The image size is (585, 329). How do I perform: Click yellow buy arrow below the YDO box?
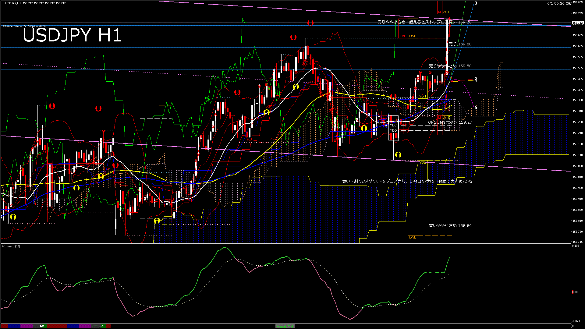tap(398, 155)
